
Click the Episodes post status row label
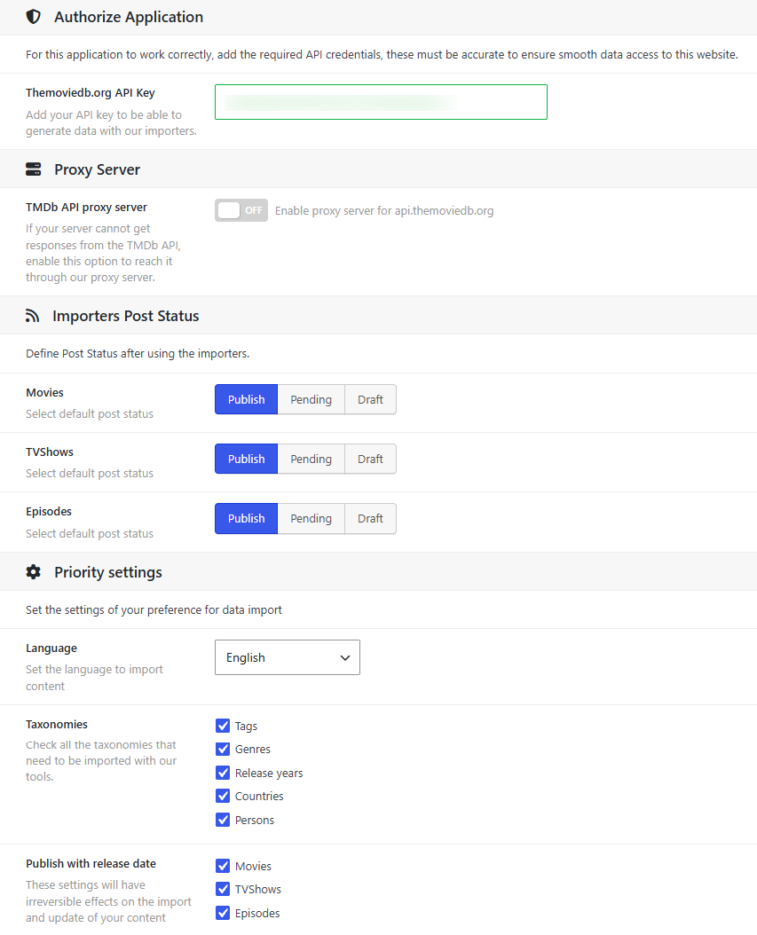point(48,512)
